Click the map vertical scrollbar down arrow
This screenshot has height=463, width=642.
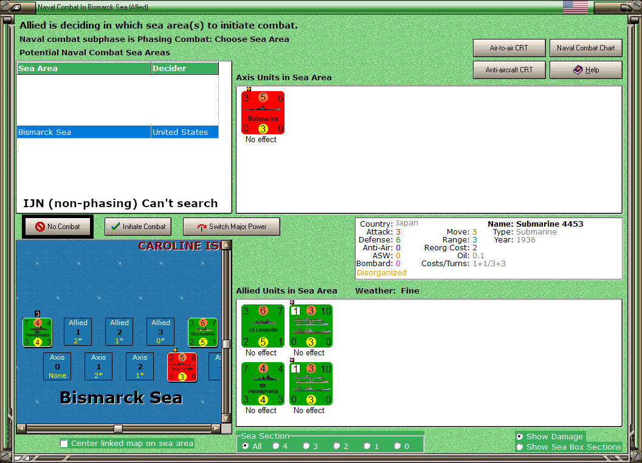pyautogui.click(x=226, y=419)
